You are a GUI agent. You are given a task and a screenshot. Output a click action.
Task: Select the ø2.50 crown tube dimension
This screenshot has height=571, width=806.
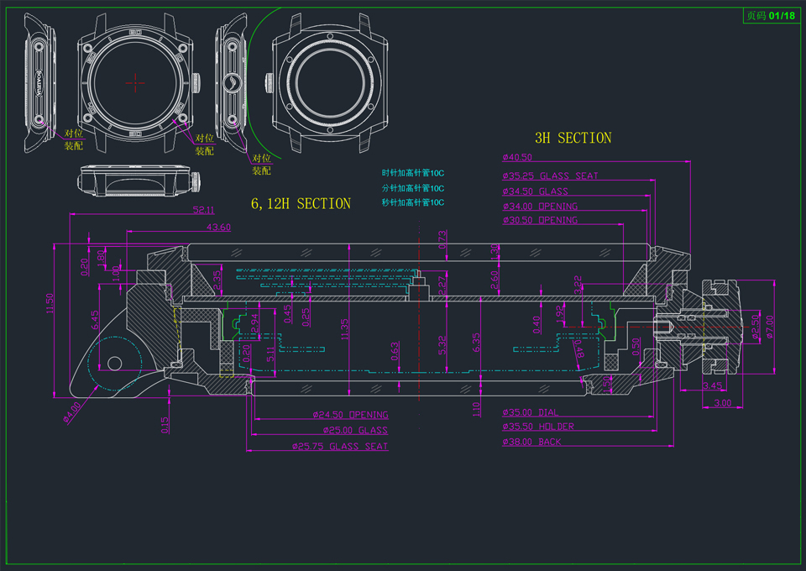tap(755, 327)
